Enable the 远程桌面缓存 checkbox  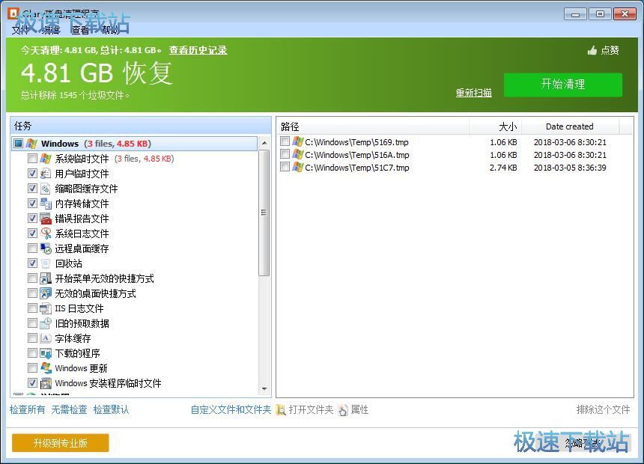pos(32,248)
